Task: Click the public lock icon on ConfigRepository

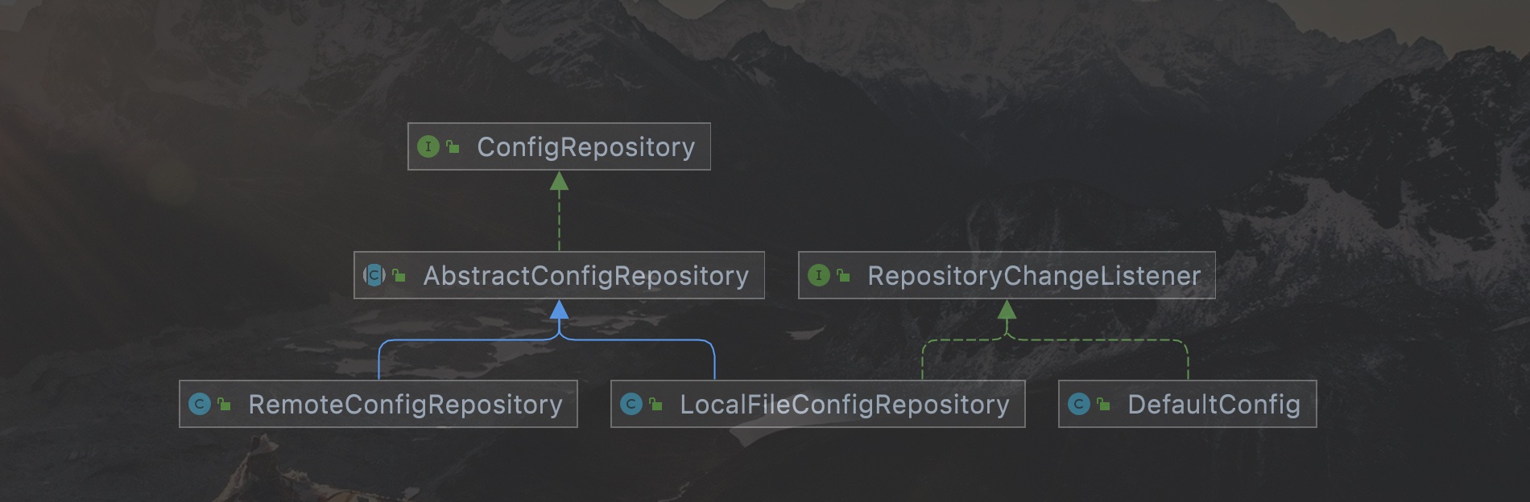Action: tap(453, 147)
